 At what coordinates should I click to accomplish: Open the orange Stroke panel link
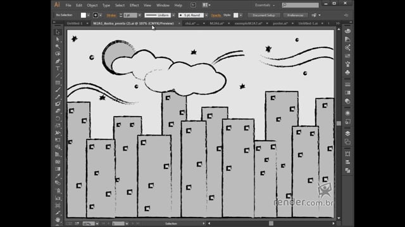(x=111, y=15)
